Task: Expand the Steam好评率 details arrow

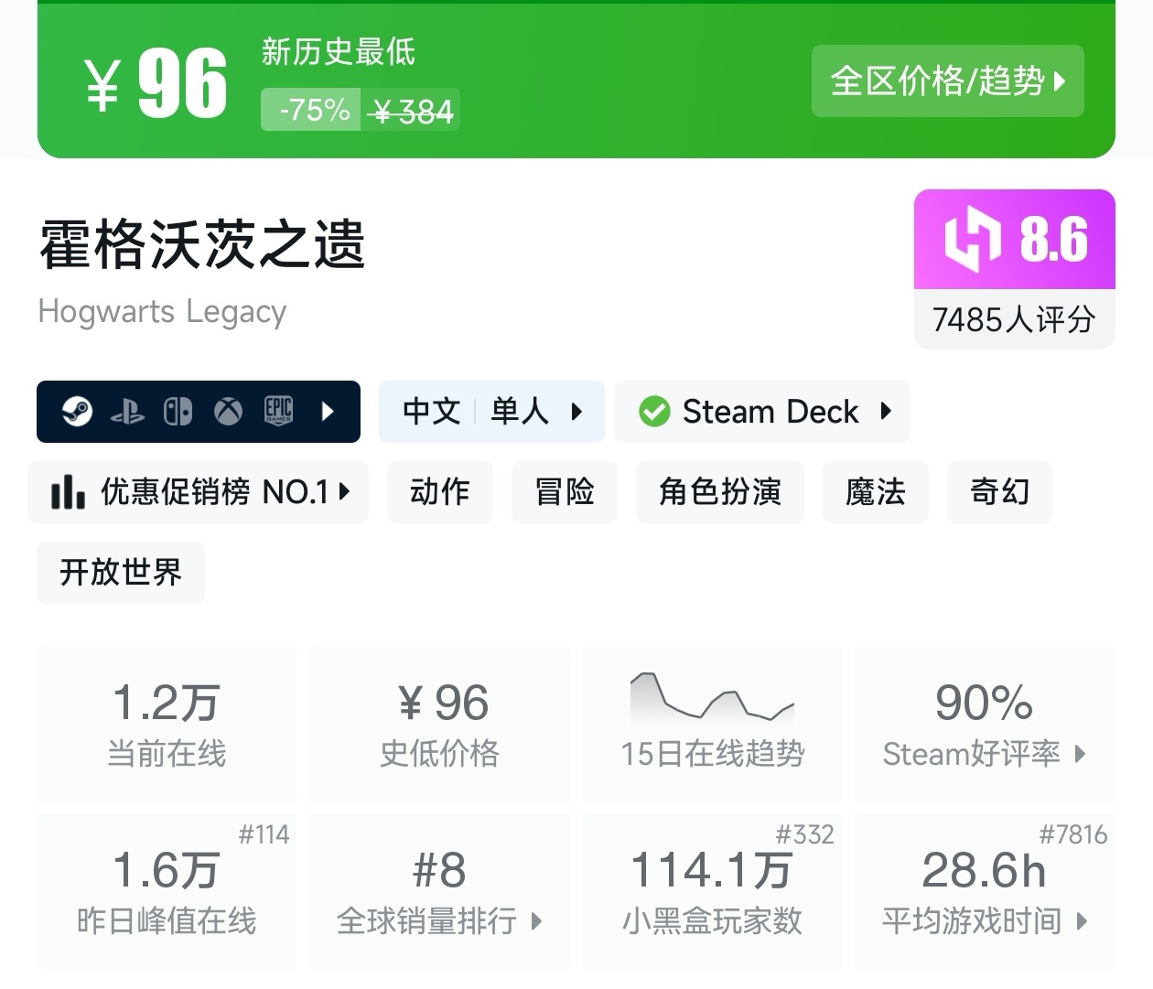Action: click(1081, 754)
